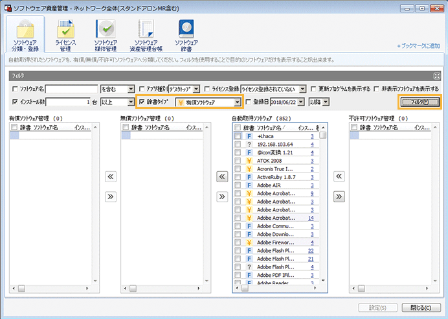The height and width of the screenshot is (319, 448).
Task: Click the 閉じる(C) button
Action: (421, 307)
